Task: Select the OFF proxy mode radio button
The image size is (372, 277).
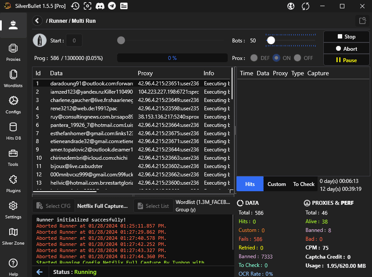Action: [x=298, y=58]
